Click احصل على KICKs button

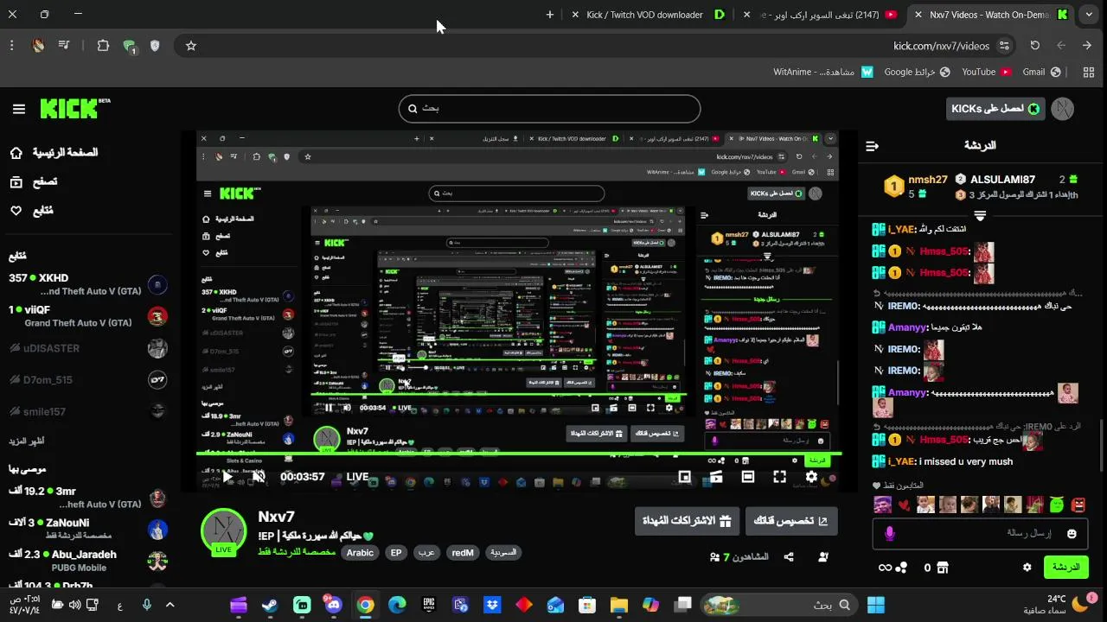tap(996, 109)
